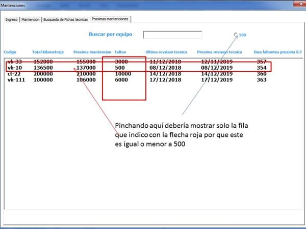Click the 106000 proxima mantencion value
This screenshot has height=229, width=306.
(86, 80)
